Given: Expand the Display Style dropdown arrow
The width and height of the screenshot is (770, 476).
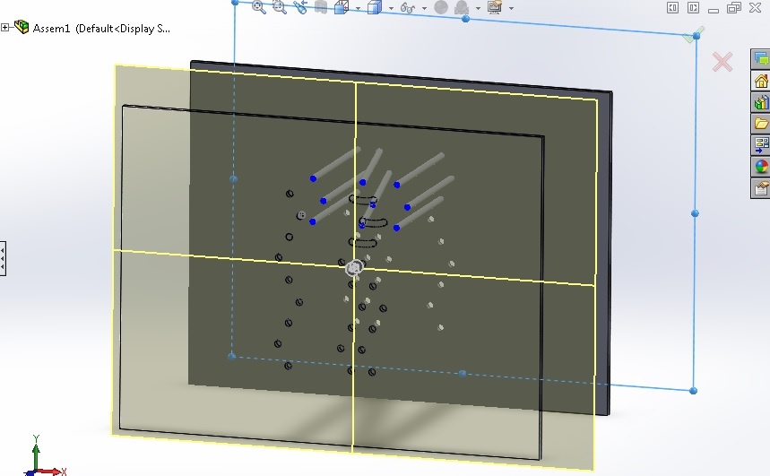Looking at the screenshot, I should (x=391, y=8).
